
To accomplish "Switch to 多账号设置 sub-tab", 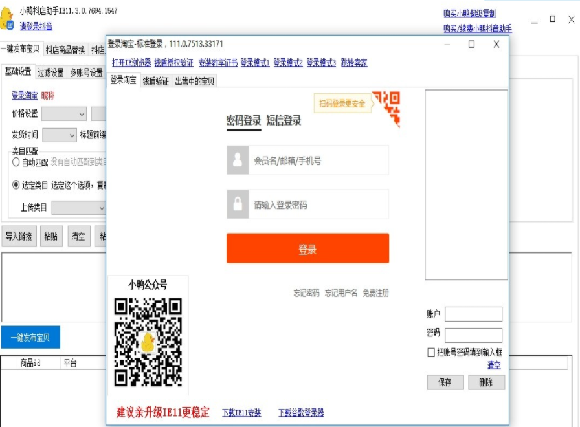I will pyautogui.click(x=87, y=73).
